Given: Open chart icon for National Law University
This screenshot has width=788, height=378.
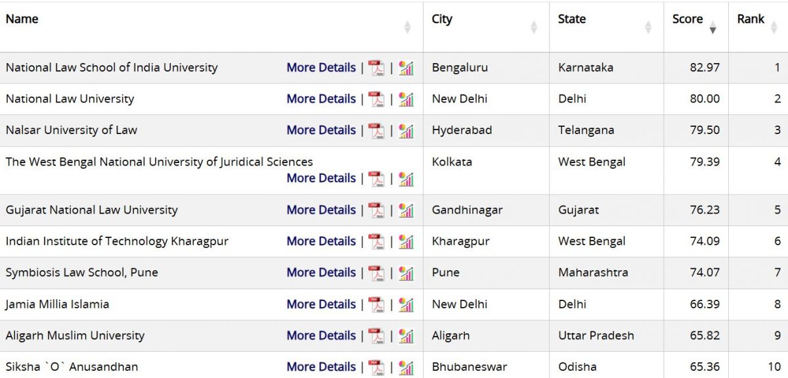Looking at the screenshot, I should [406, 99].
